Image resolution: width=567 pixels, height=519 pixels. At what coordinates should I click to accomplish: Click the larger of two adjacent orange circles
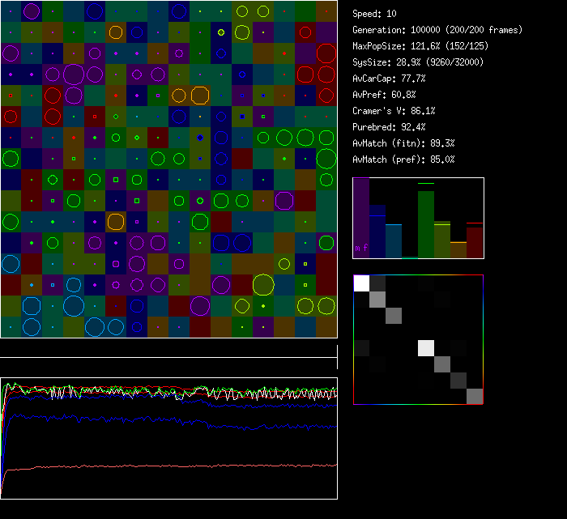[x=200, y=95]
